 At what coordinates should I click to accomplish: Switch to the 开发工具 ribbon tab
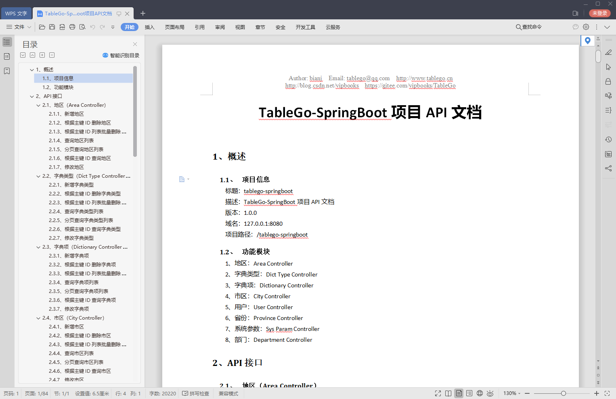pyautogui.click(x=306, y=27)
